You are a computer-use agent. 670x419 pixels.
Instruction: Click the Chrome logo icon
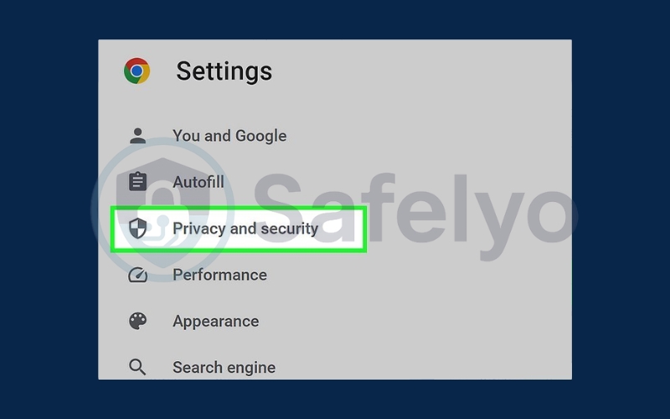(137, 70)
